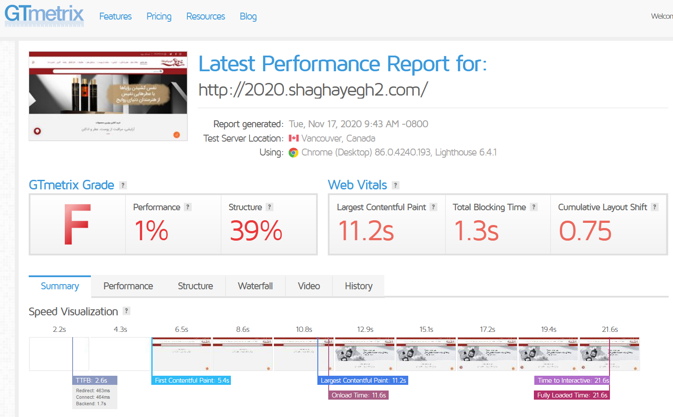Open Total Blocking Time help icon
This screenshot has height=417, width=673.
coord(534,207)
